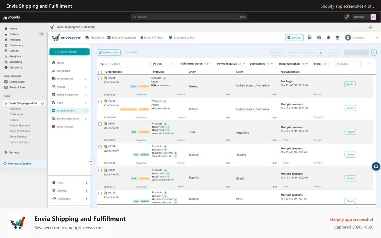This screenshot has width=381, height=238.
Task: Check the box for order #1248
Action: click(100, 78)
